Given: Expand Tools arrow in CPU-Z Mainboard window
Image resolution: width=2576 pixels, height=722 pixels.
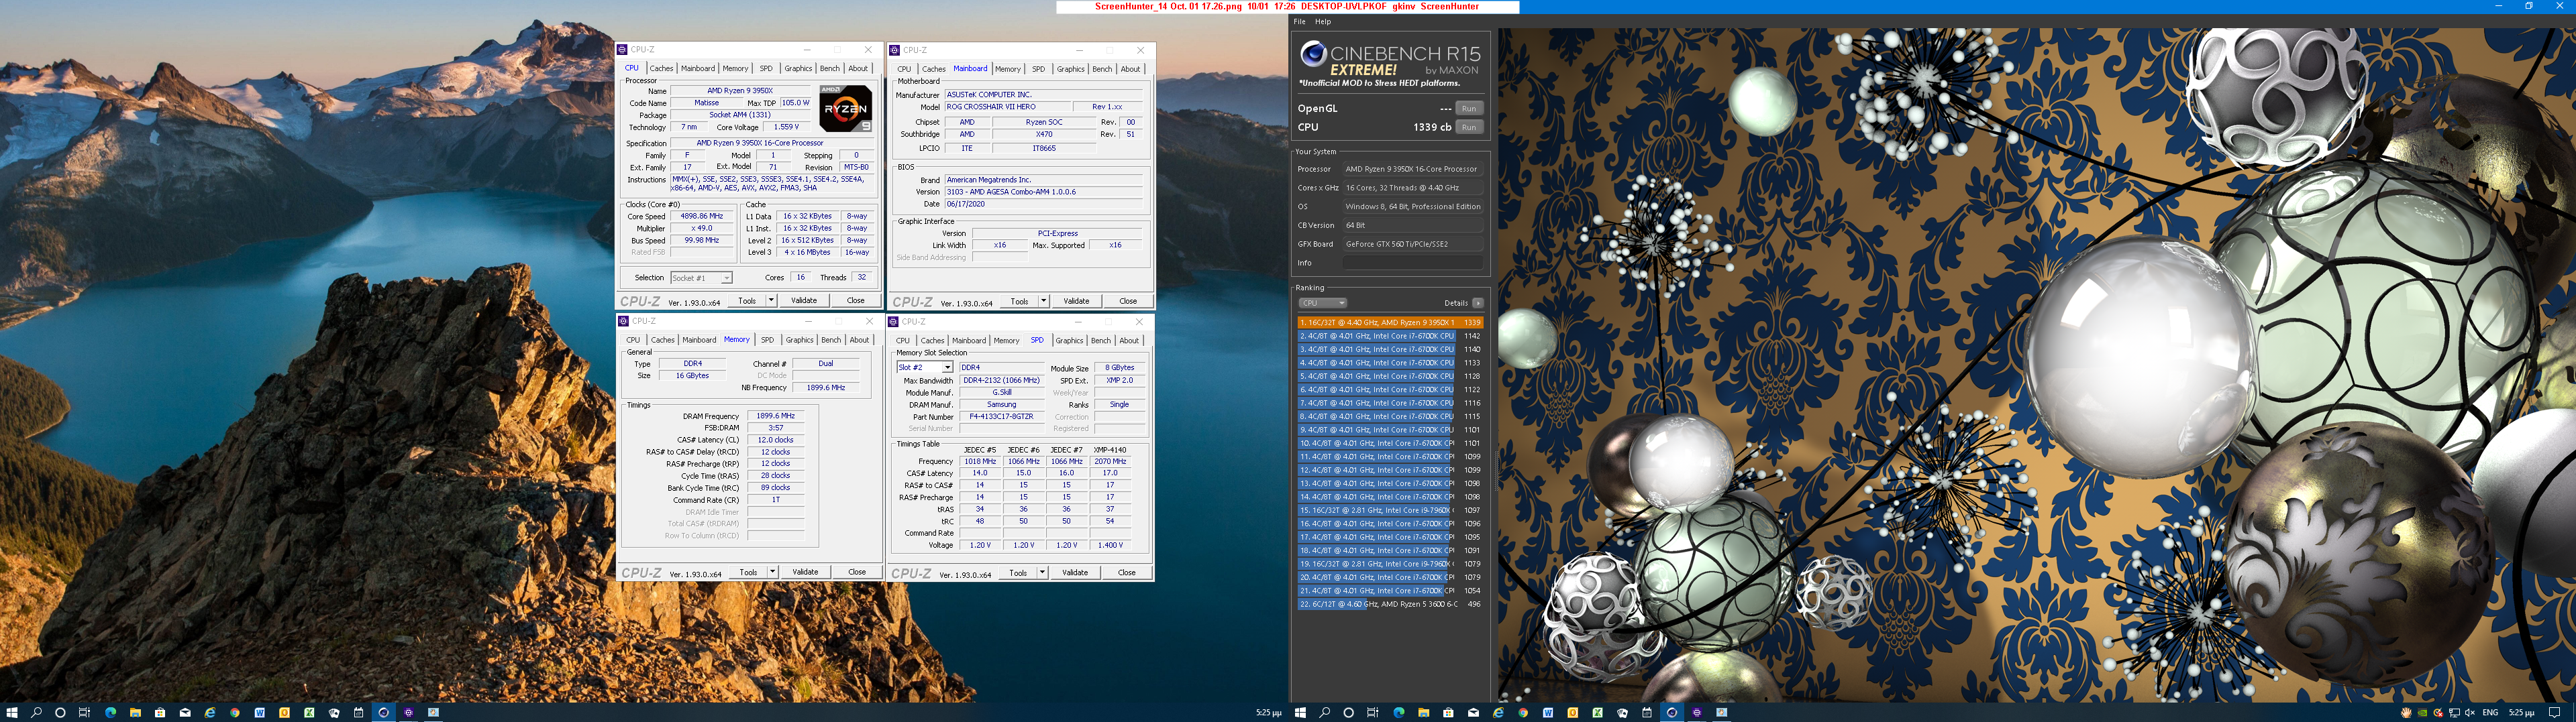Looking at the screenshot, I should click(x=1043, y=300).
